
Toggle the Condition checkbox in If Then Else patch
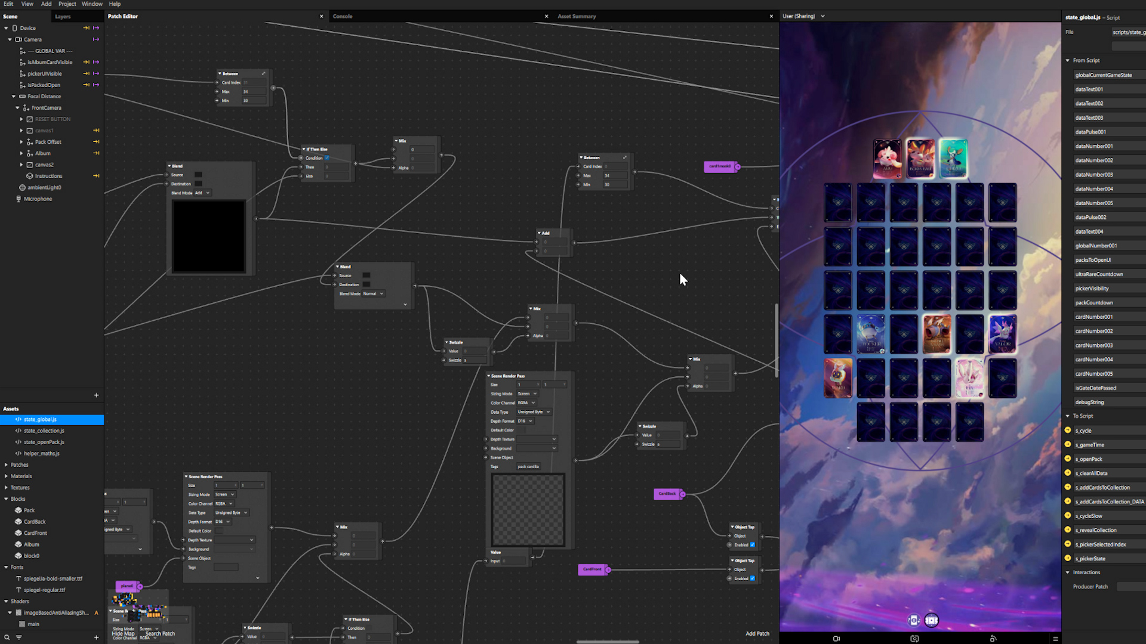(x=327, y=158)
